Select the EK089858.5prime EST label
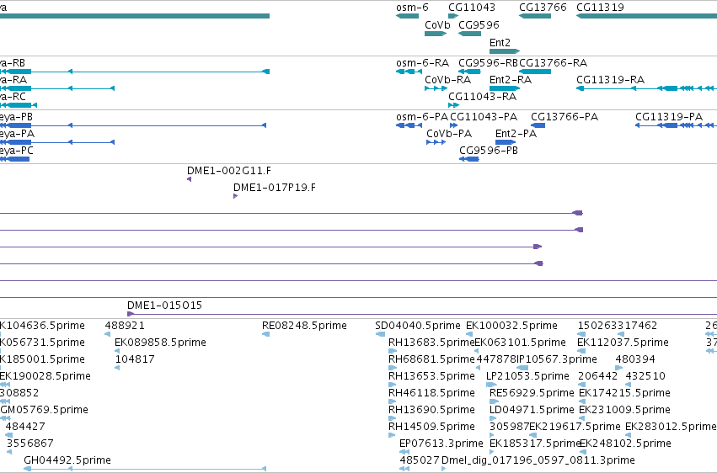Image resolution: width=717 pixels, height=473 pixels. [160, 343]
